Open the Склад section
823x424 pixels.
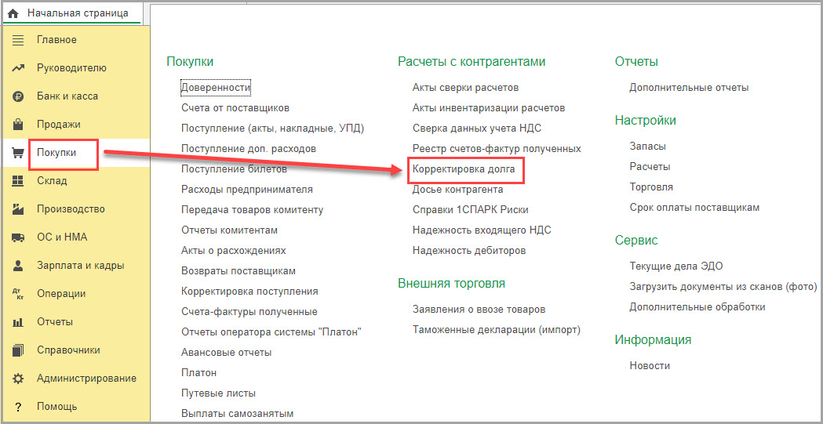pos(52,181)
